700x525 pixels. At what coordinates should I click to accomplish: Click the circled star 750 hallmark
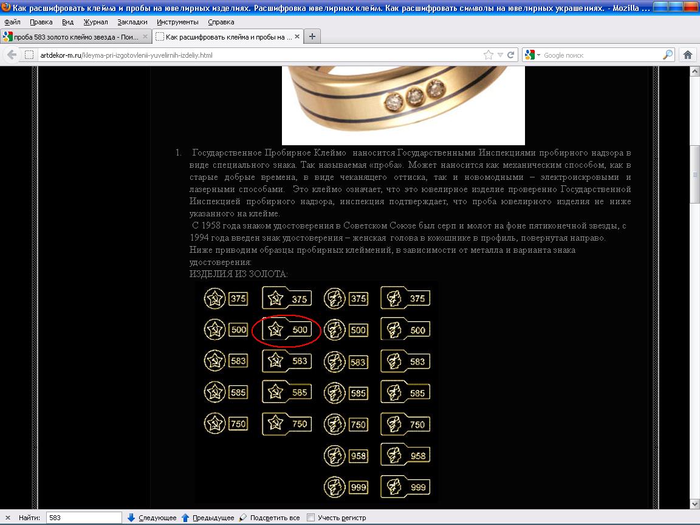click(226, 424)
